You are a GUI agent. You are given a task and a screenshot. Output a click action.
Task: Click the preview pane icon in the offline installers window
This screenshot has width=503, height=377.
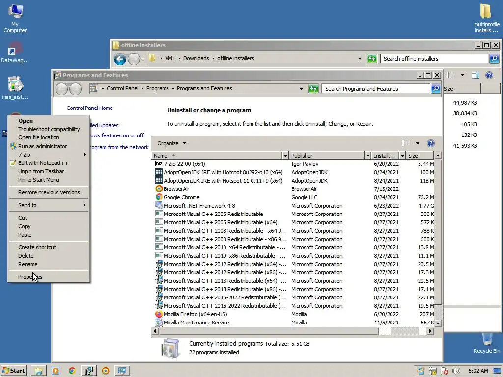pos(475,75)
